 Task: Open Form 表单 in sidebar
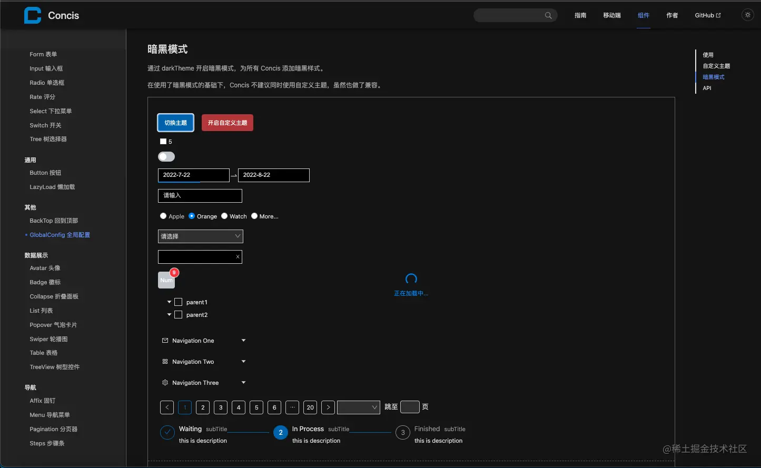(x=43, y=54)
